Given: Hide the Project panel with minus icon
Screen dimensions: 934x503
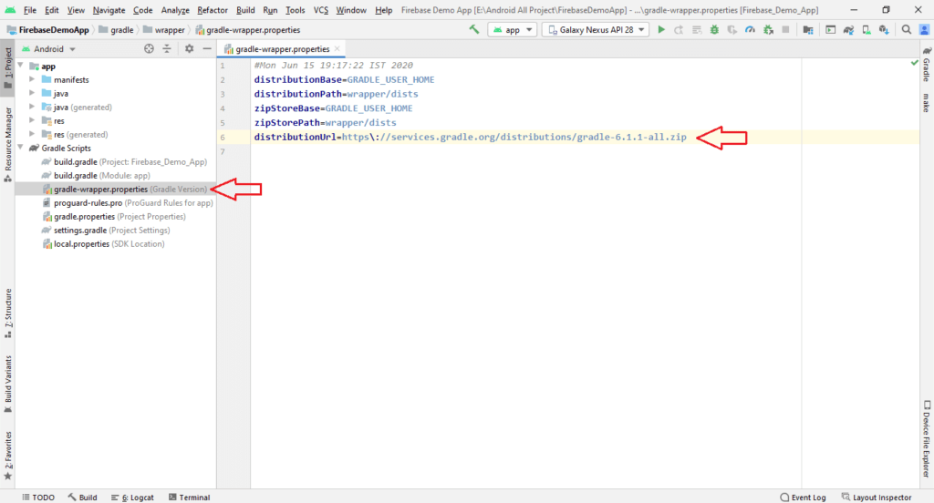Looking at the screenshot, I should pos(207,49).
